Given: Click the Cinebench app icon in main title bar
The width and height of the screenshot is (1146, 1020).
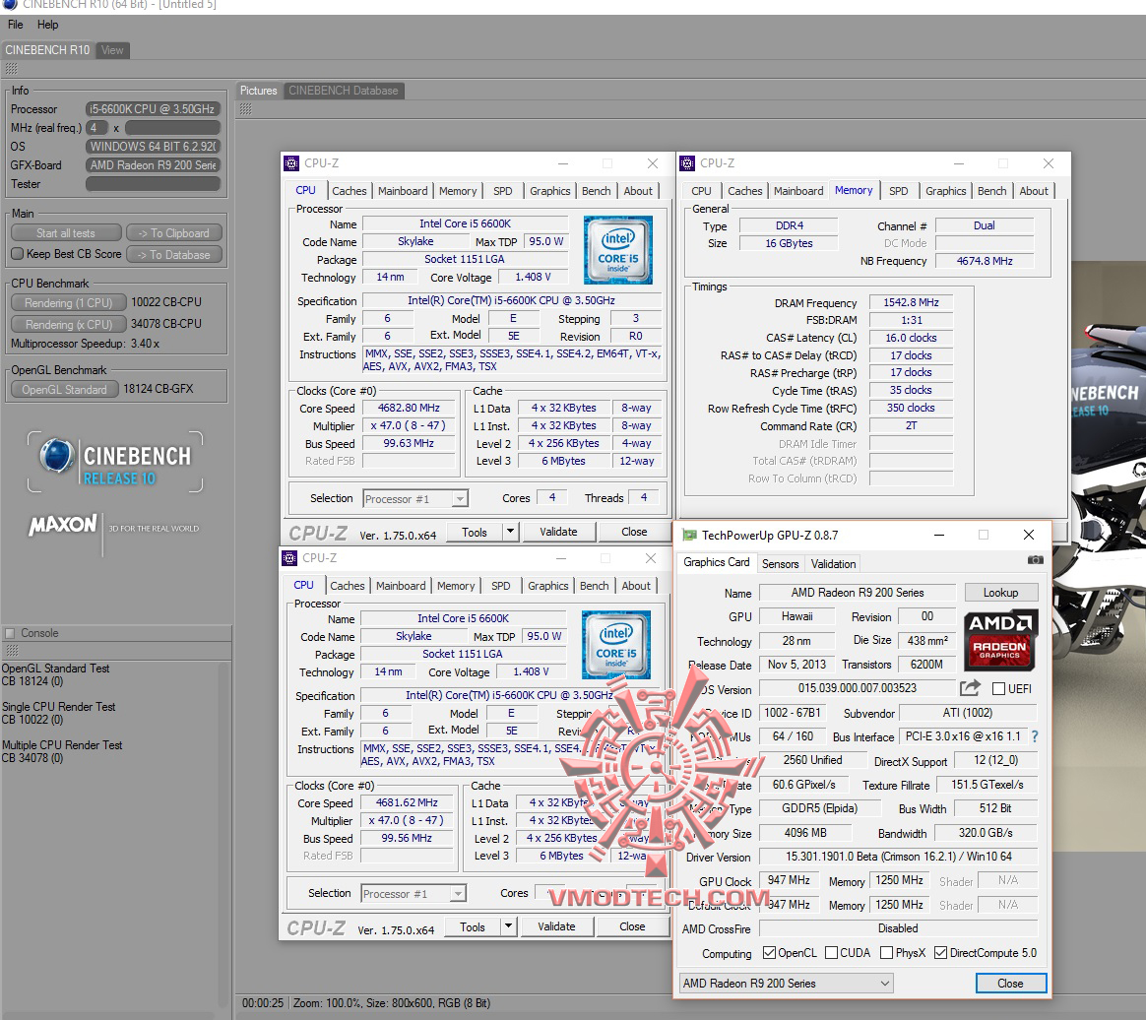Looking at the screenshot, I should click(x=10, y=5).
